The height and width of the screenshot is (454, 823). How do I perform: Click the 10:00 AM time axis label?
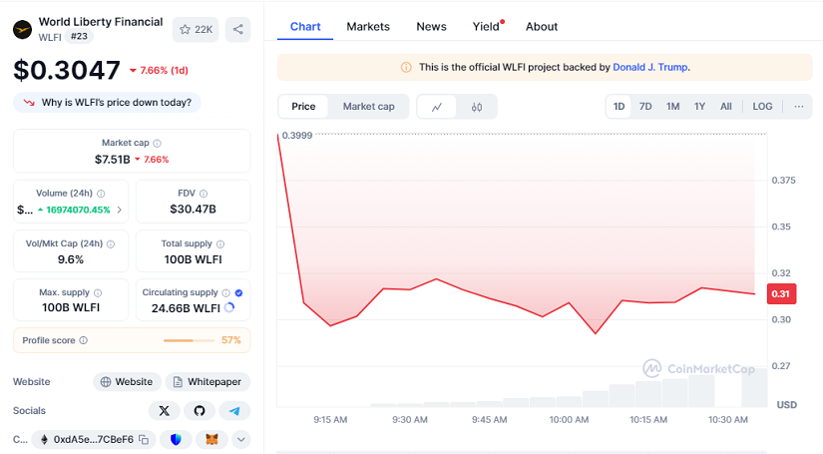569,420
